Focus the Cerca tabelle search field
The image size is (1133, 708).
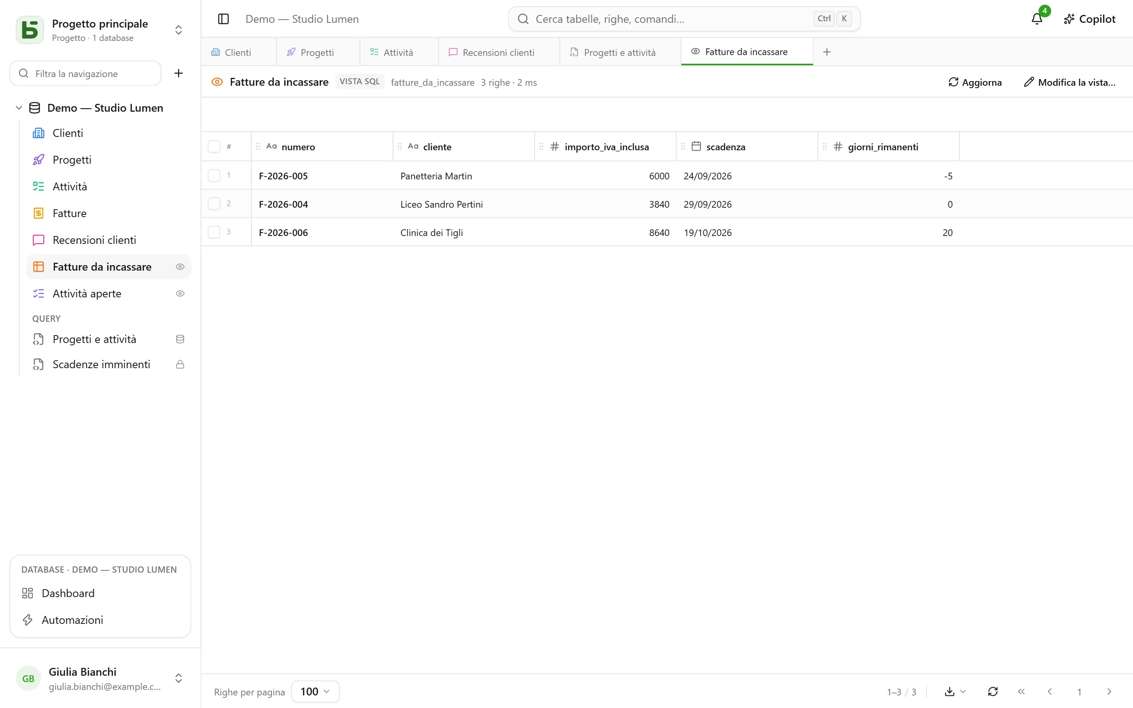click(684, 19)
